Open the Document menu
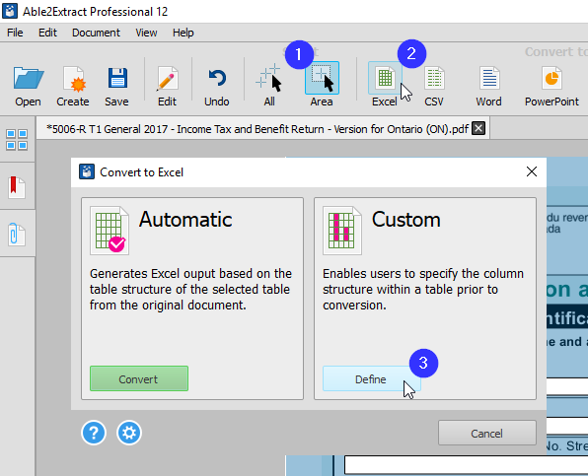The width and height of the screenshot is (588, 476). tap(96, 33)
